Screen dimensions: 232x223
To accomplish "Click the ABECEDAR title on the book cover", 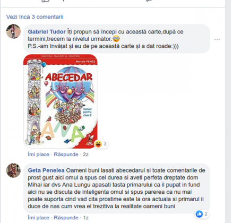I will (x=69, y=77).
